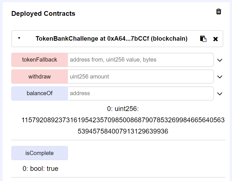Image resolution: width=232 pixels, height=181 pixels.
Task: Expand the tokenFallback parameter inputs
Action: click(220, 60)
